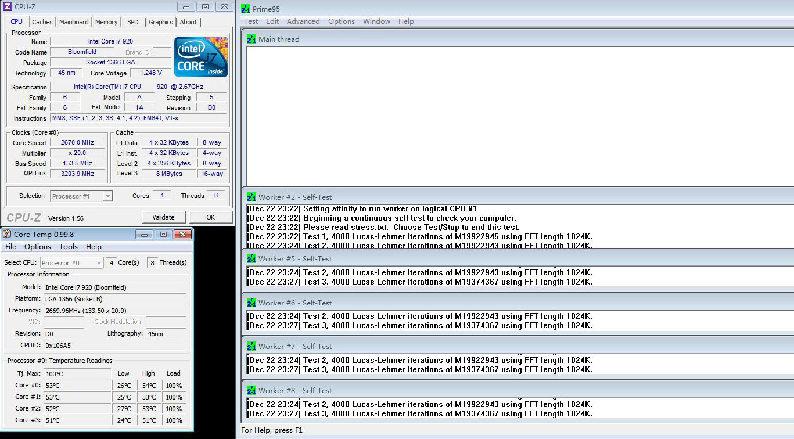
Task: Click the Core Voltage value 1.248 V
Action: 150,73
